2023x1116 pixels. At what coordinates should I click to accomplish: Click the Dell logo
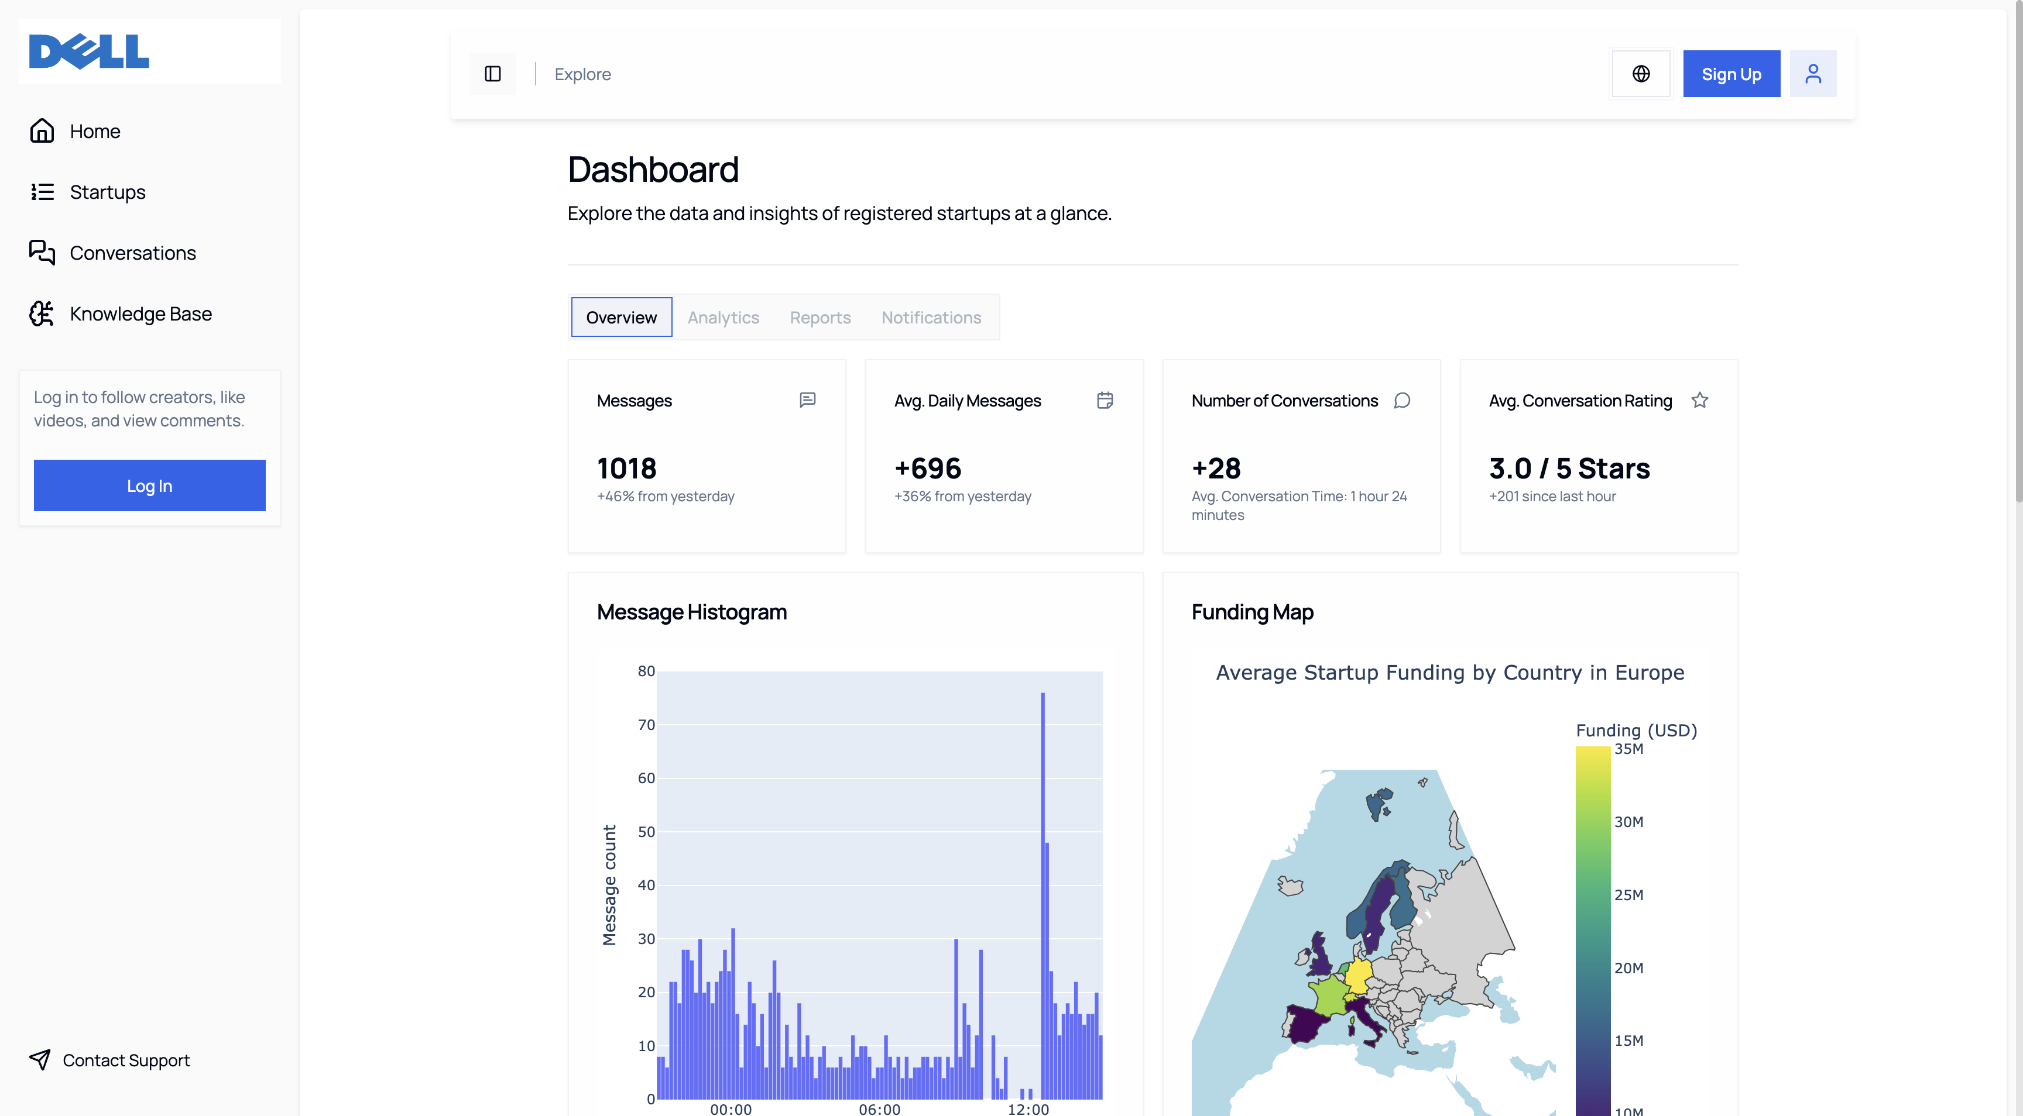89,52
